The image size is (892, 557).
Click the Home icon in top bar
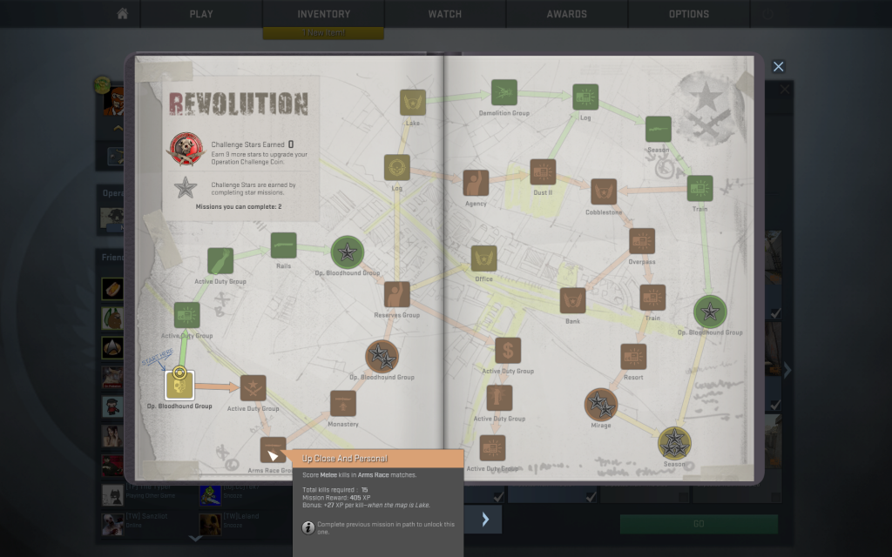click(123, 14)
